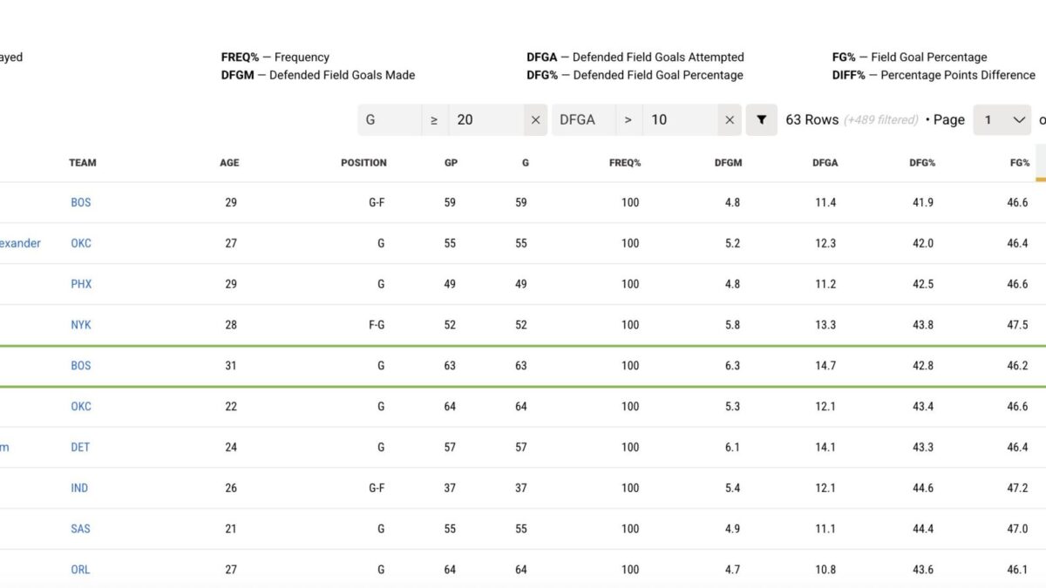Sort by the TEAM column header
Screen dimensions: 1046x588
click(x=83, y=163)
